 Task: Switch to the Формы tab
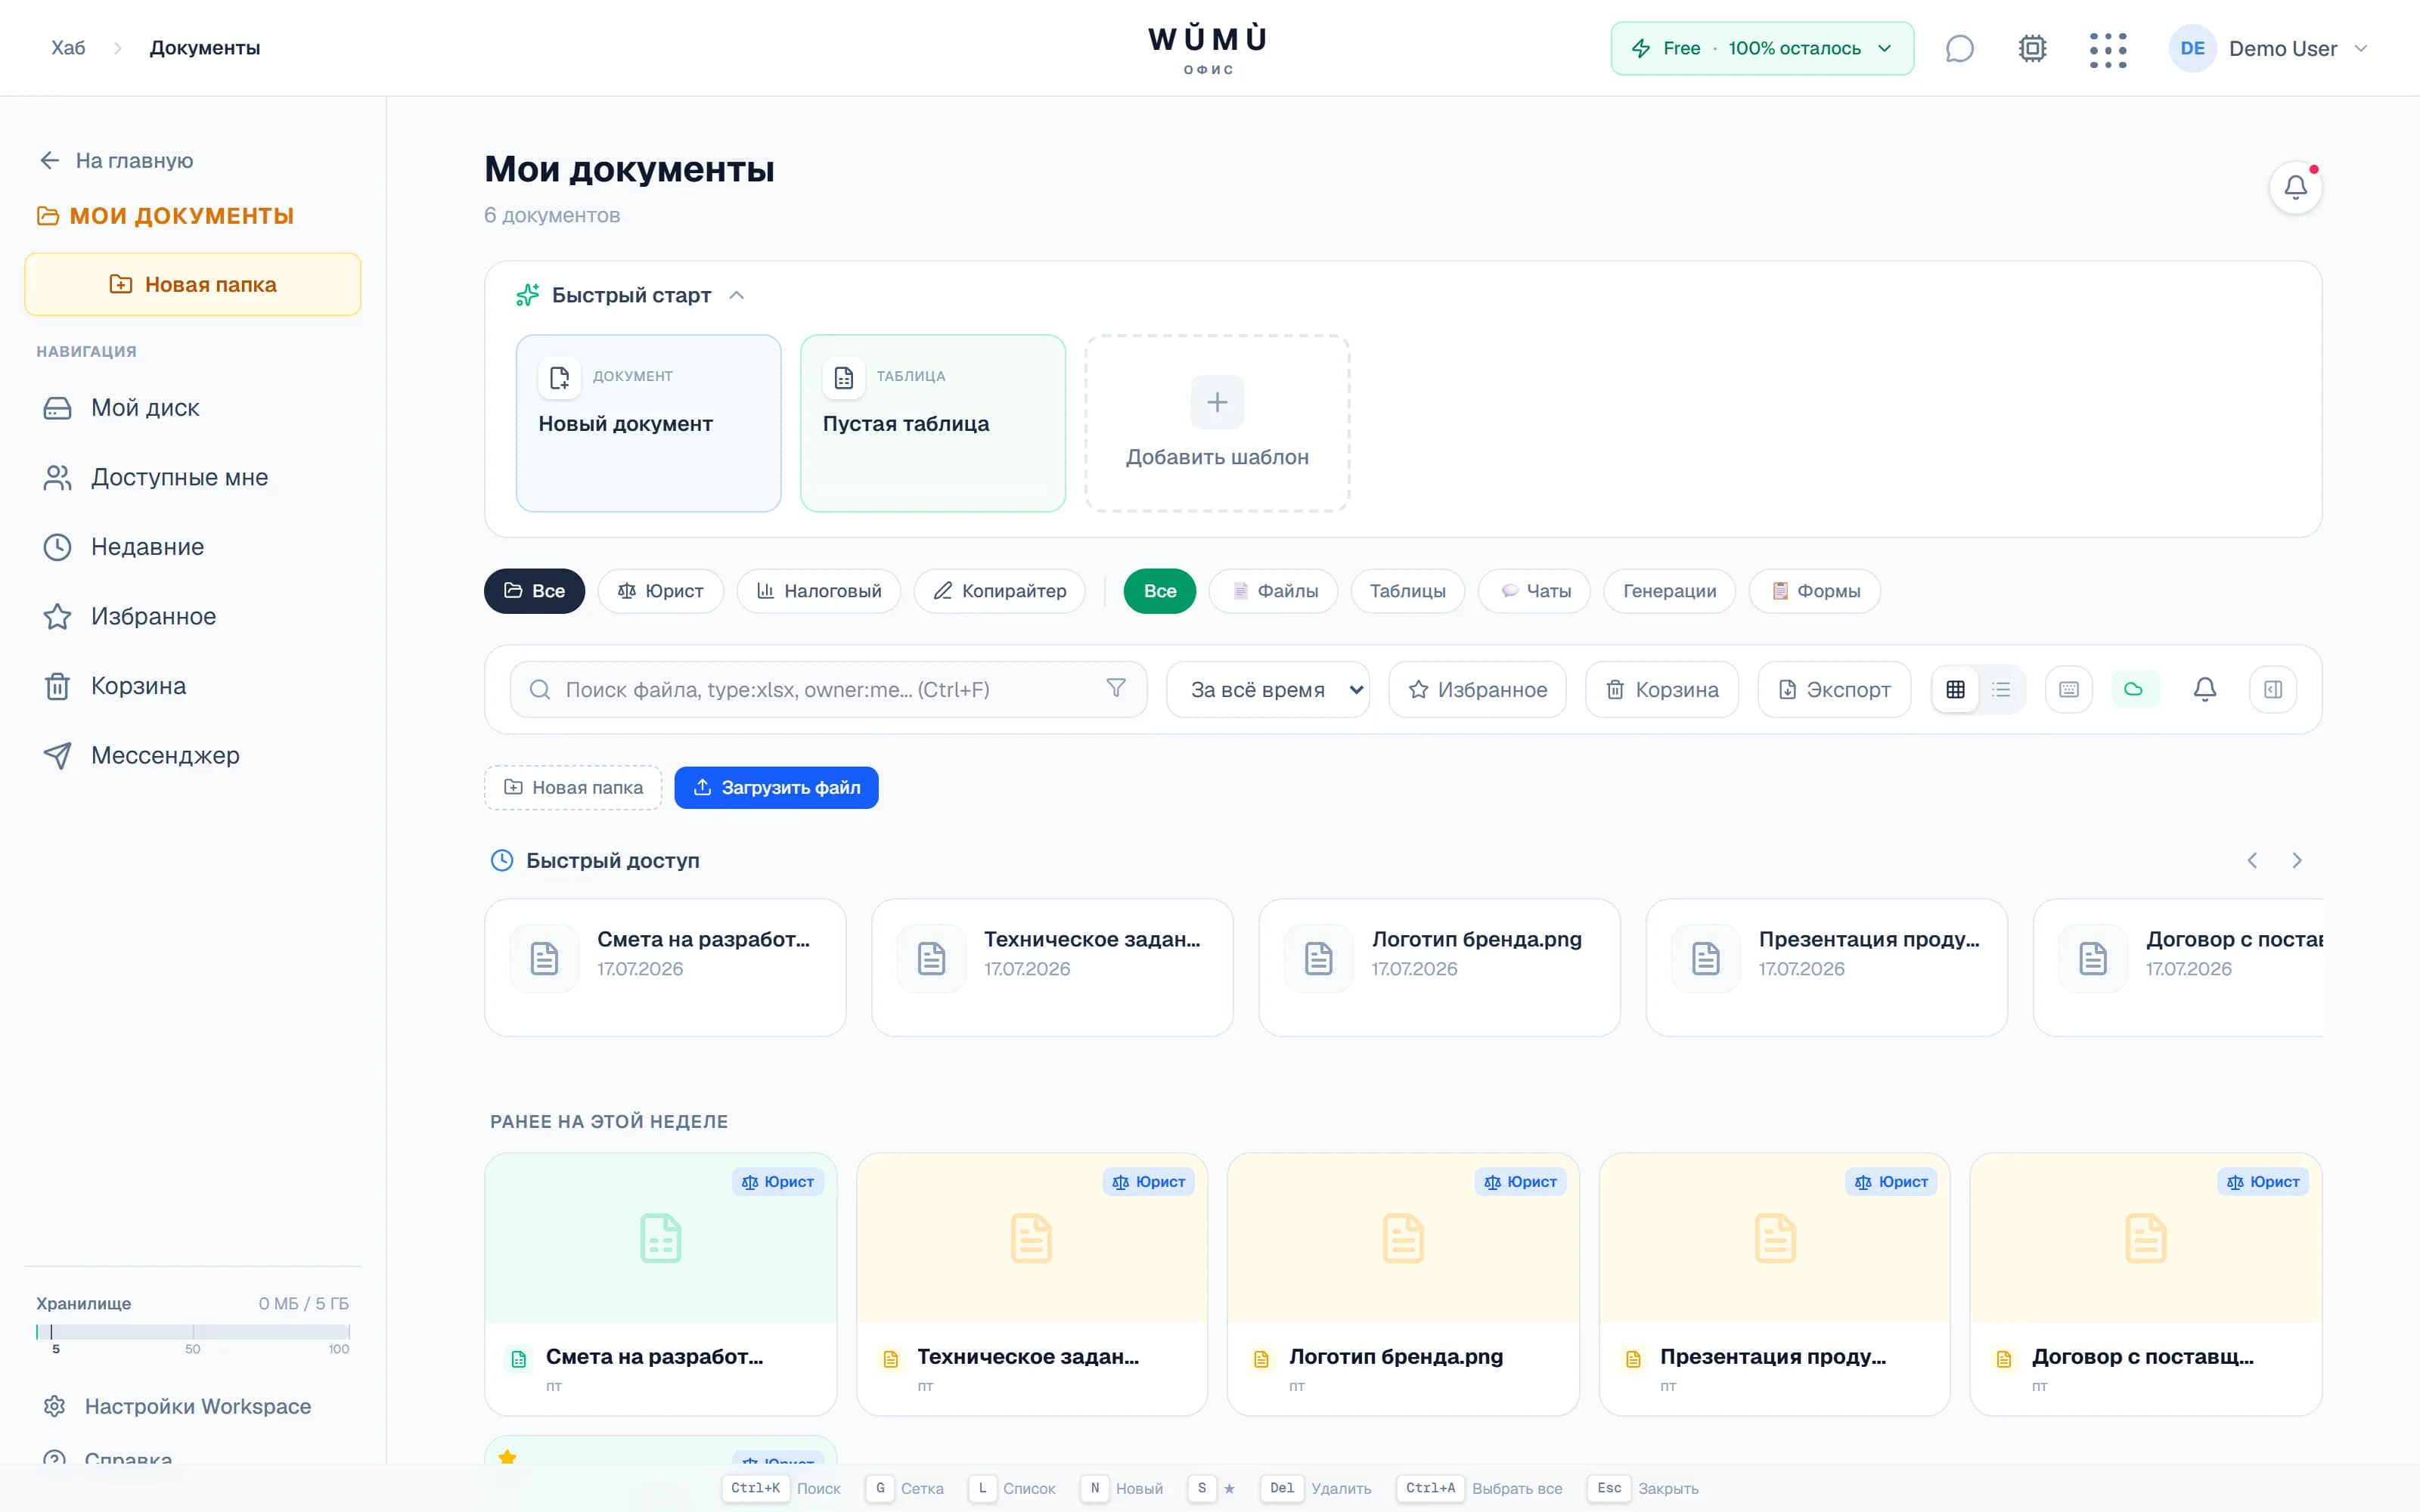(x=1814, y=591)
